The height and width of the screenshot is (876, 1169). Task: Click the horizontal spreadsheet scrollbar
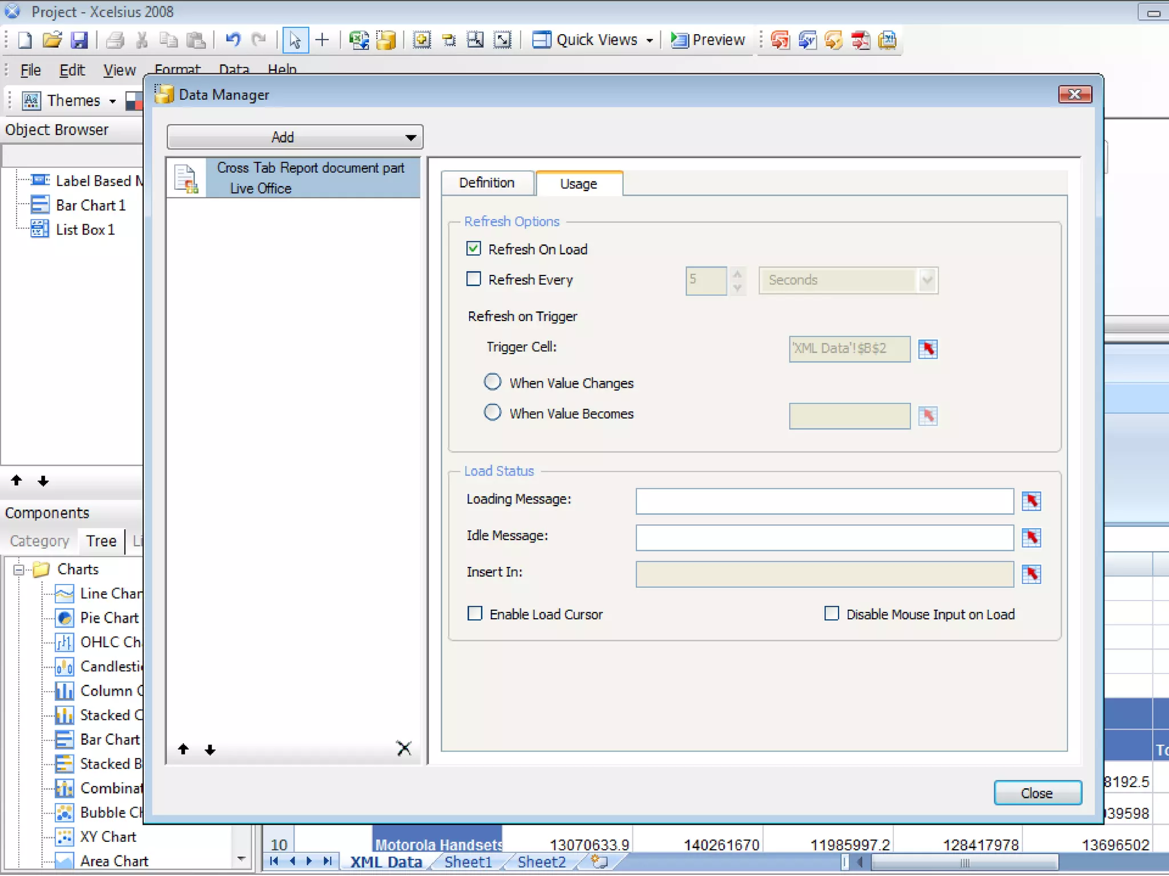pos(964,862)
